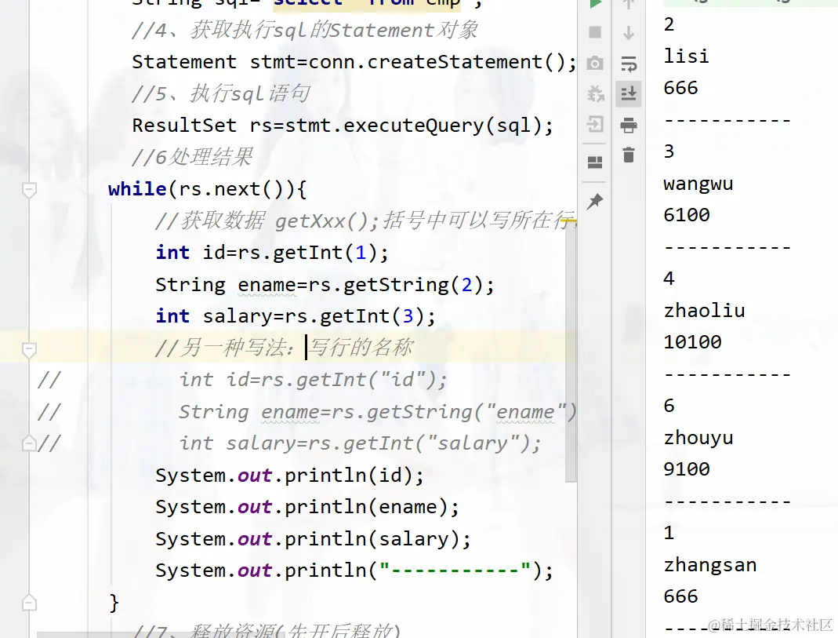Click commented line 'int salary=rs.getInt("salary");'
Image resolution: width=838 pixels, height=638 pixels.
pyautogui.click(x=361, y=443)
